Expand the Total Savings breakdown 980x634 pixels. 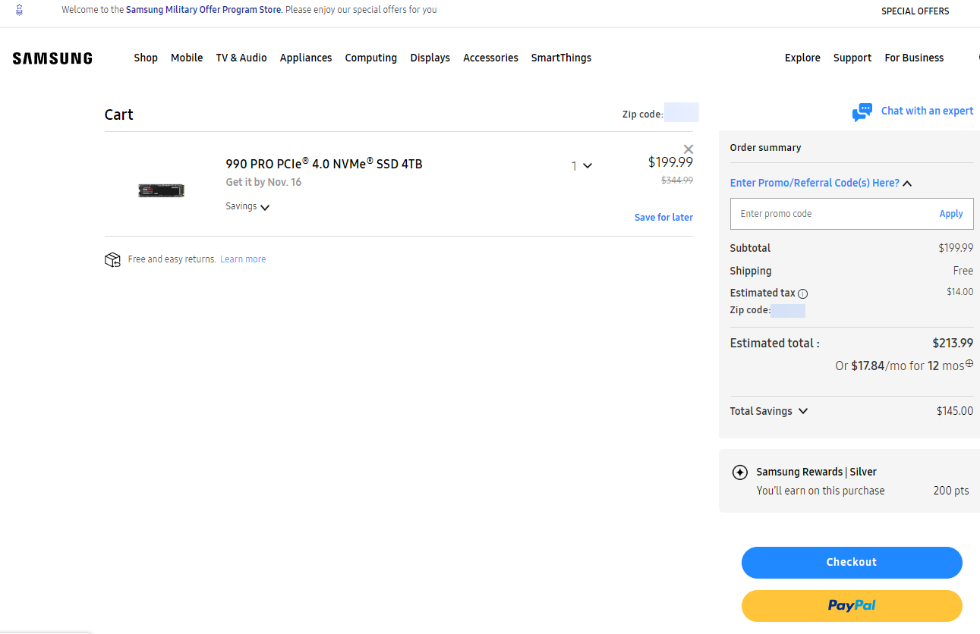(769, 411)
